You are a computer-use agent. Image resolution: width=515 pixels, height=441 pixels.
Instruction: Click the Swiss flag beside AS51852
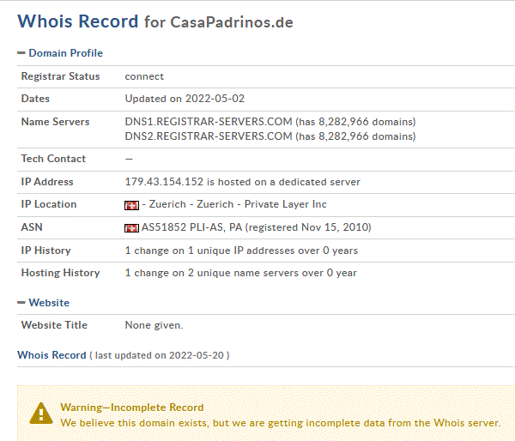131,228
